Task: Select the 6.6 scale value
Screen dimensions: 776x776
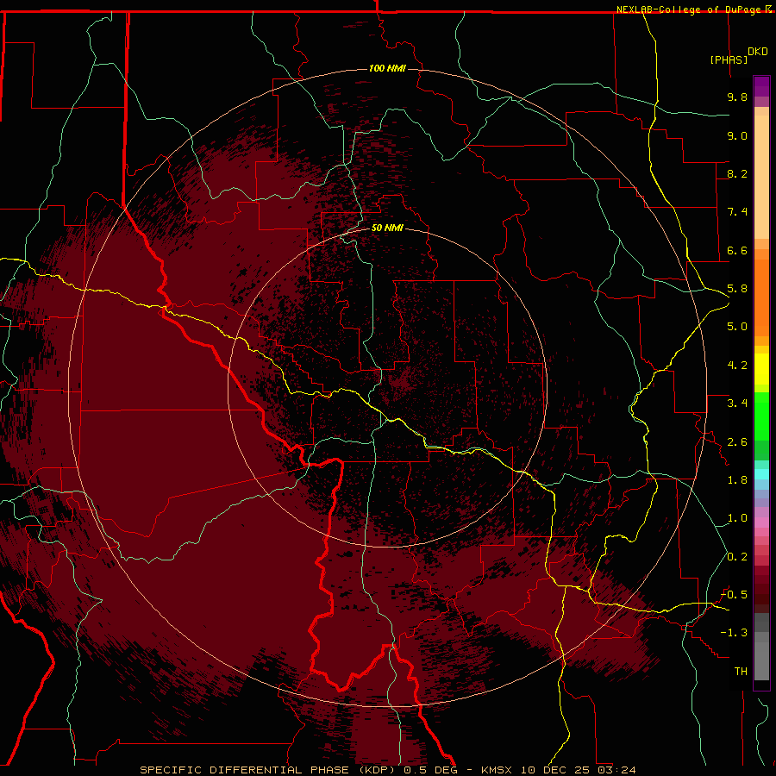Action: coord(737,250)
